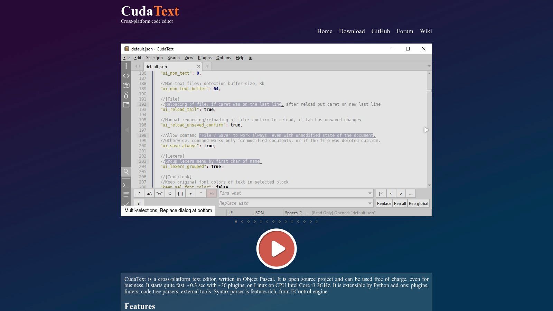This screenshot has width=553, height=311.
Task: Toggle multi-line input option +
Action: pos(190,194)
